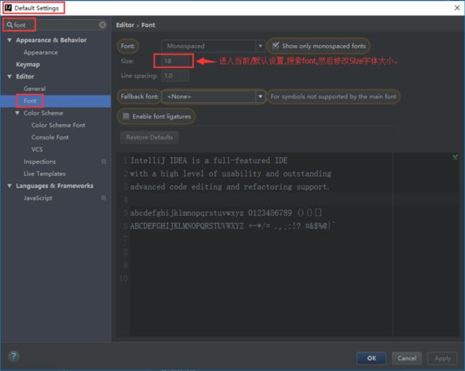Collapse Languages & Frameworks section

9,186
